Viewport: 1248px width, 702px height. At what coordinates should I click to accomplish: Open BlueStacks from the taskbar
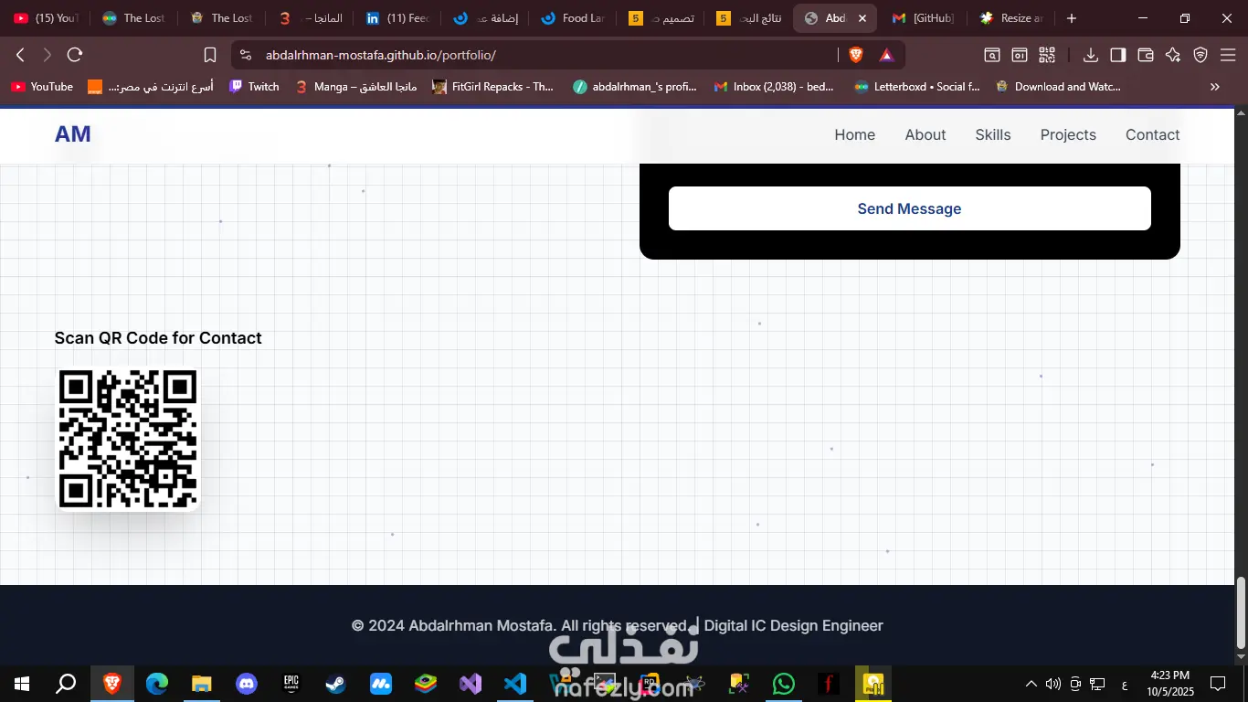click(426, 684)
